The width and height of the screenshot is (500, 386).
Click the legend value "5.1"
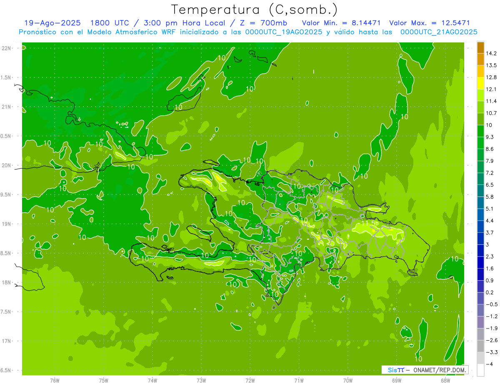490,209
